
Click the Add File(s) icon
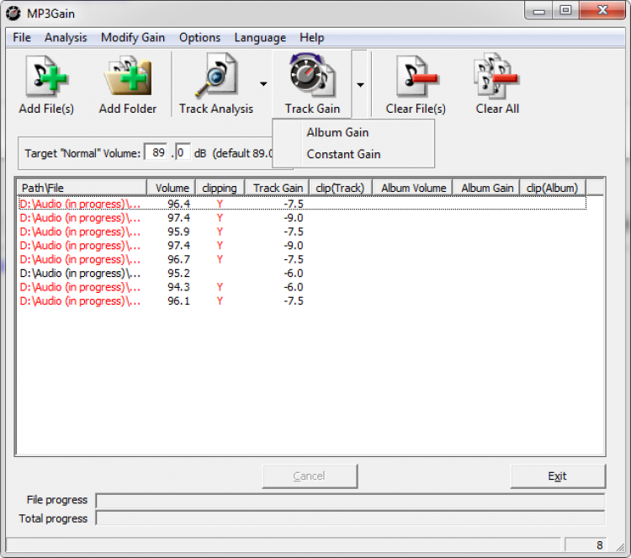point(46,77)
